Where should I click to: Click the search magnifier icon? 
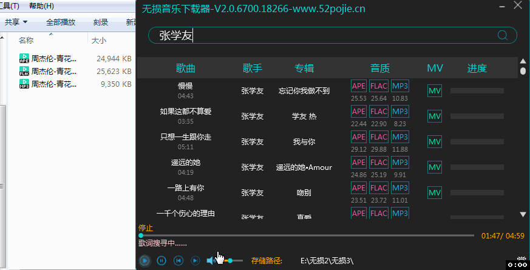(502, 35)
